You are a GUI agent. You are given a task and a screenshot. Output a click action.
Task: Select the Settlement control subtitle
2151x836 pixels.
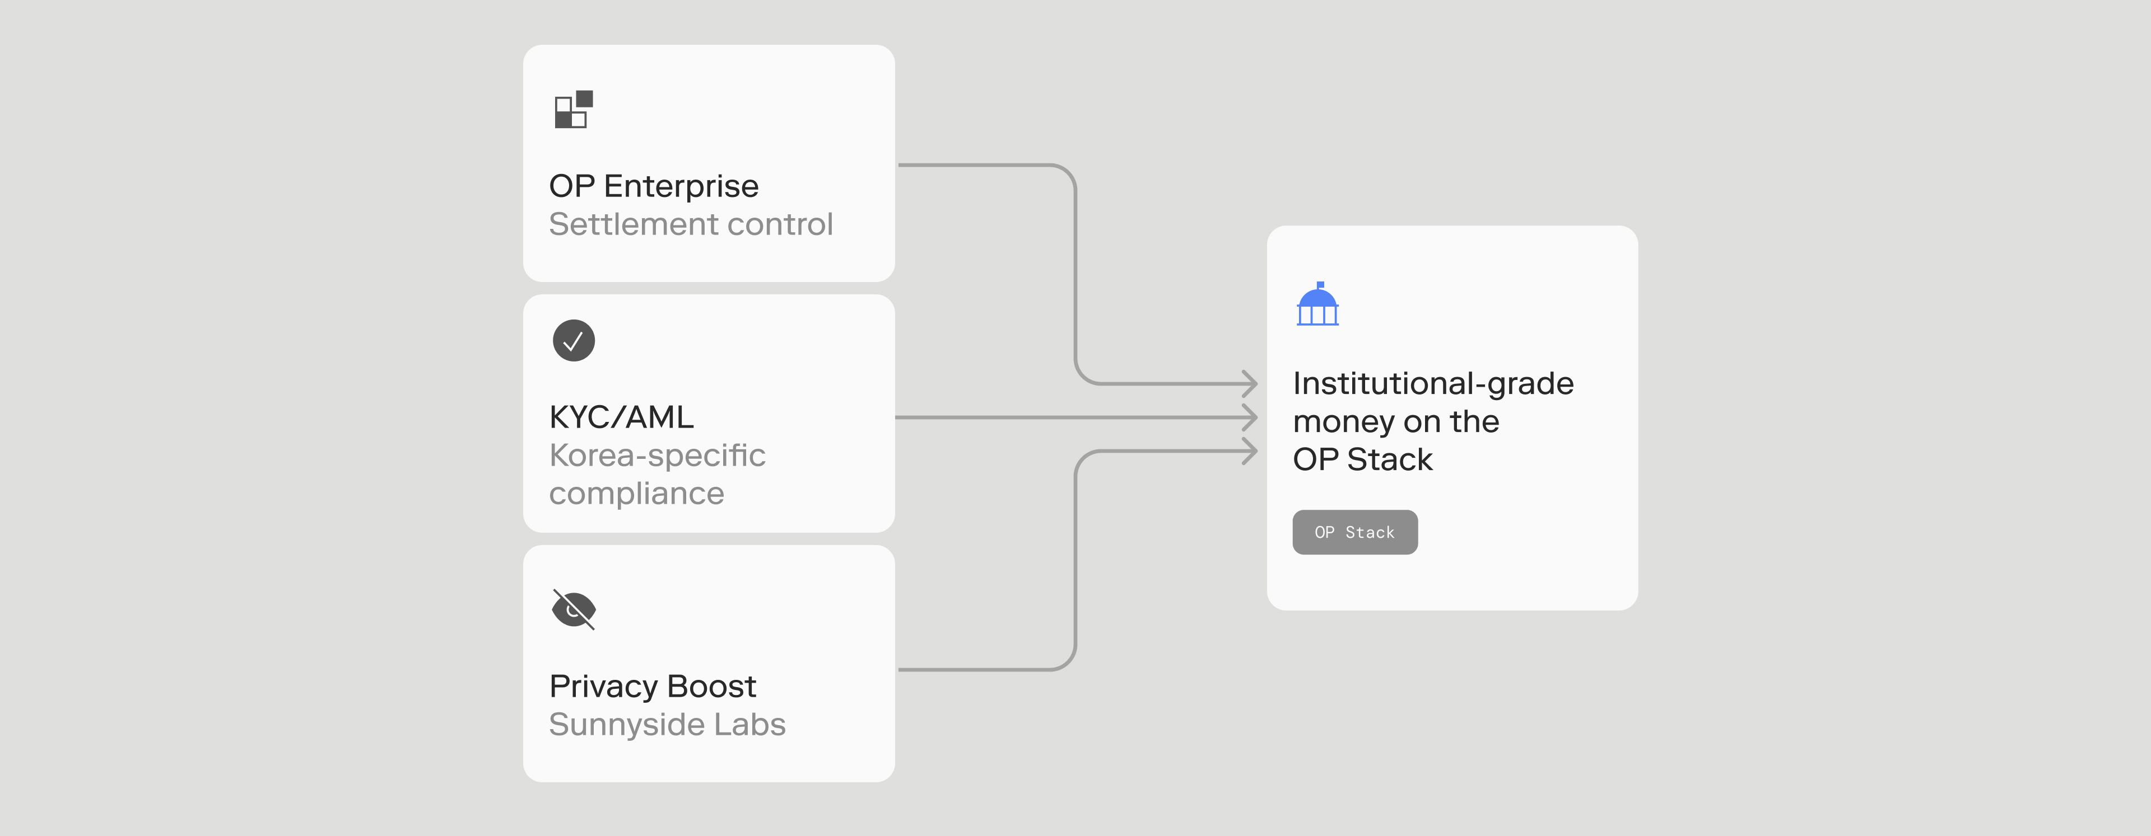point(691,224)
